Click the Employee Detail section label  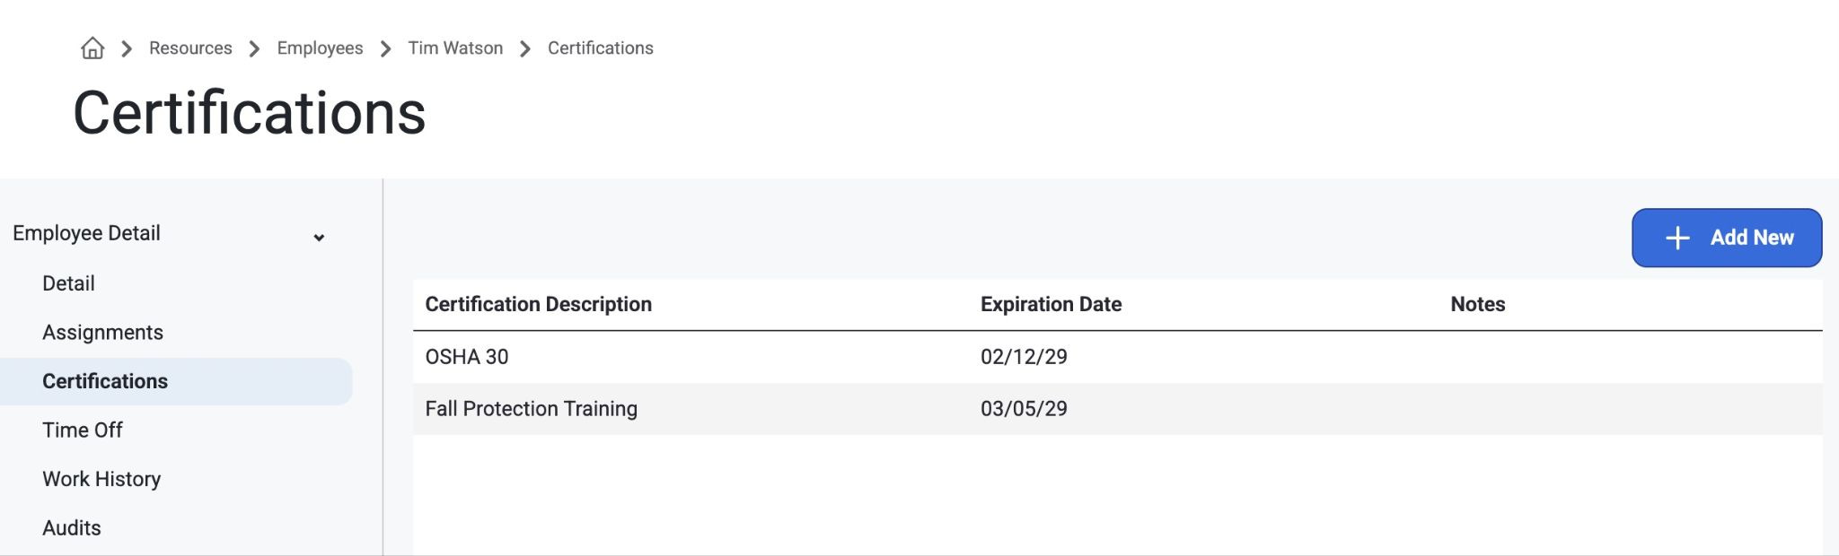click(86, 233)
